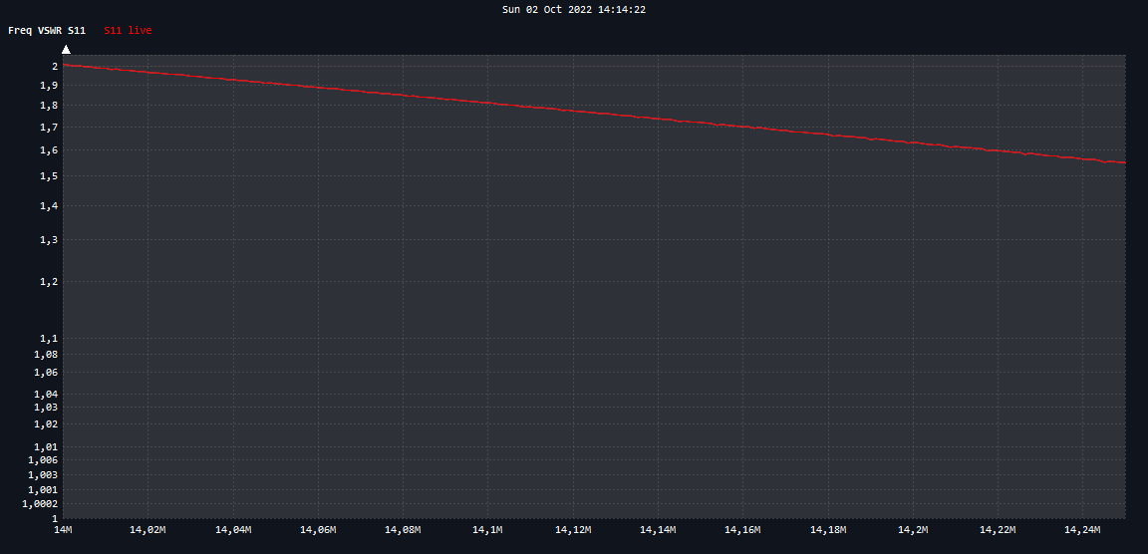The image size is (1148, 554).
Task: Click the 14,2M frequency axis label
Action: coord(913,529)
